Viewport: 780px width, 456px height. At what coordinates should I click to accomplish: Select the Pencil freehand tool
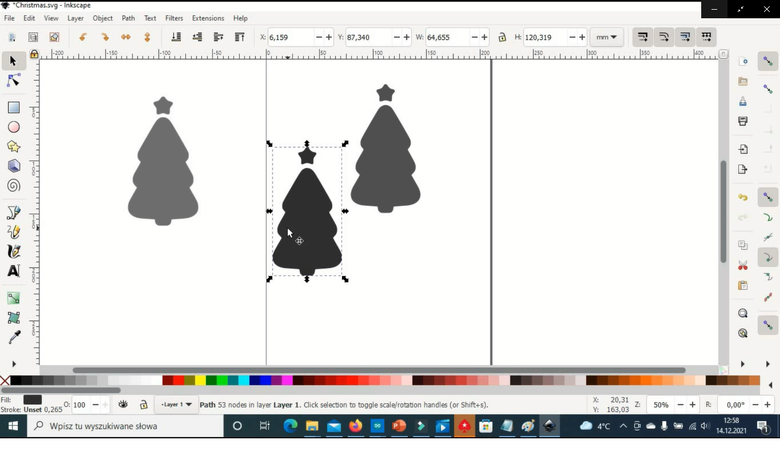(x=13, y=232)
